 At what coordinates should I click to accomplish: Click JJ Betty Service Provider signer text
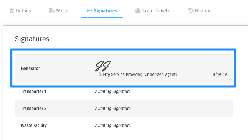(x=136, y=74)
